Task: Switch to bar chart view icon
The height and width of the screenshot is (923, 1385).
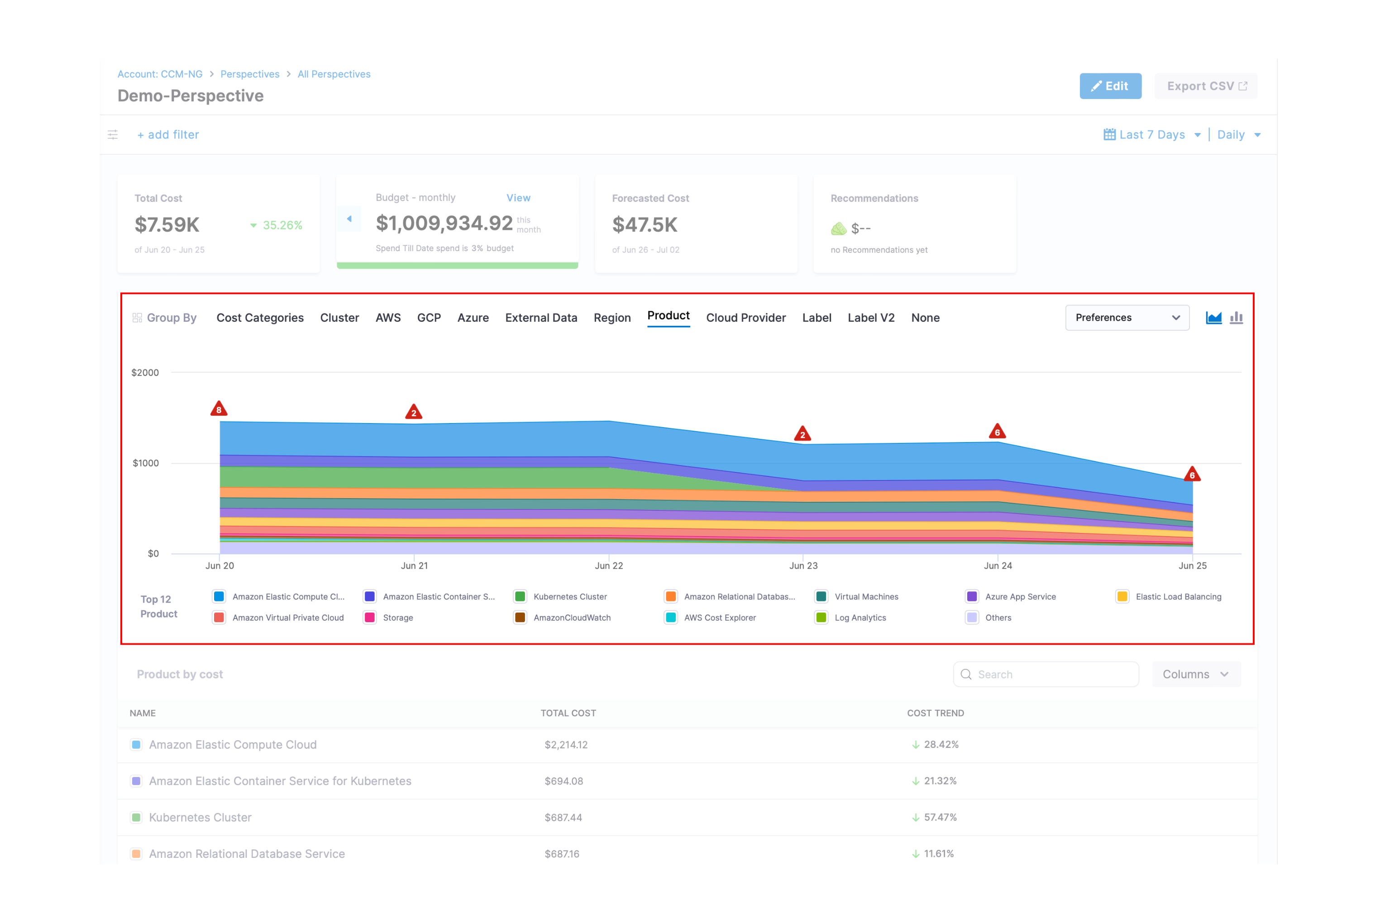Action: [1236, 318]
